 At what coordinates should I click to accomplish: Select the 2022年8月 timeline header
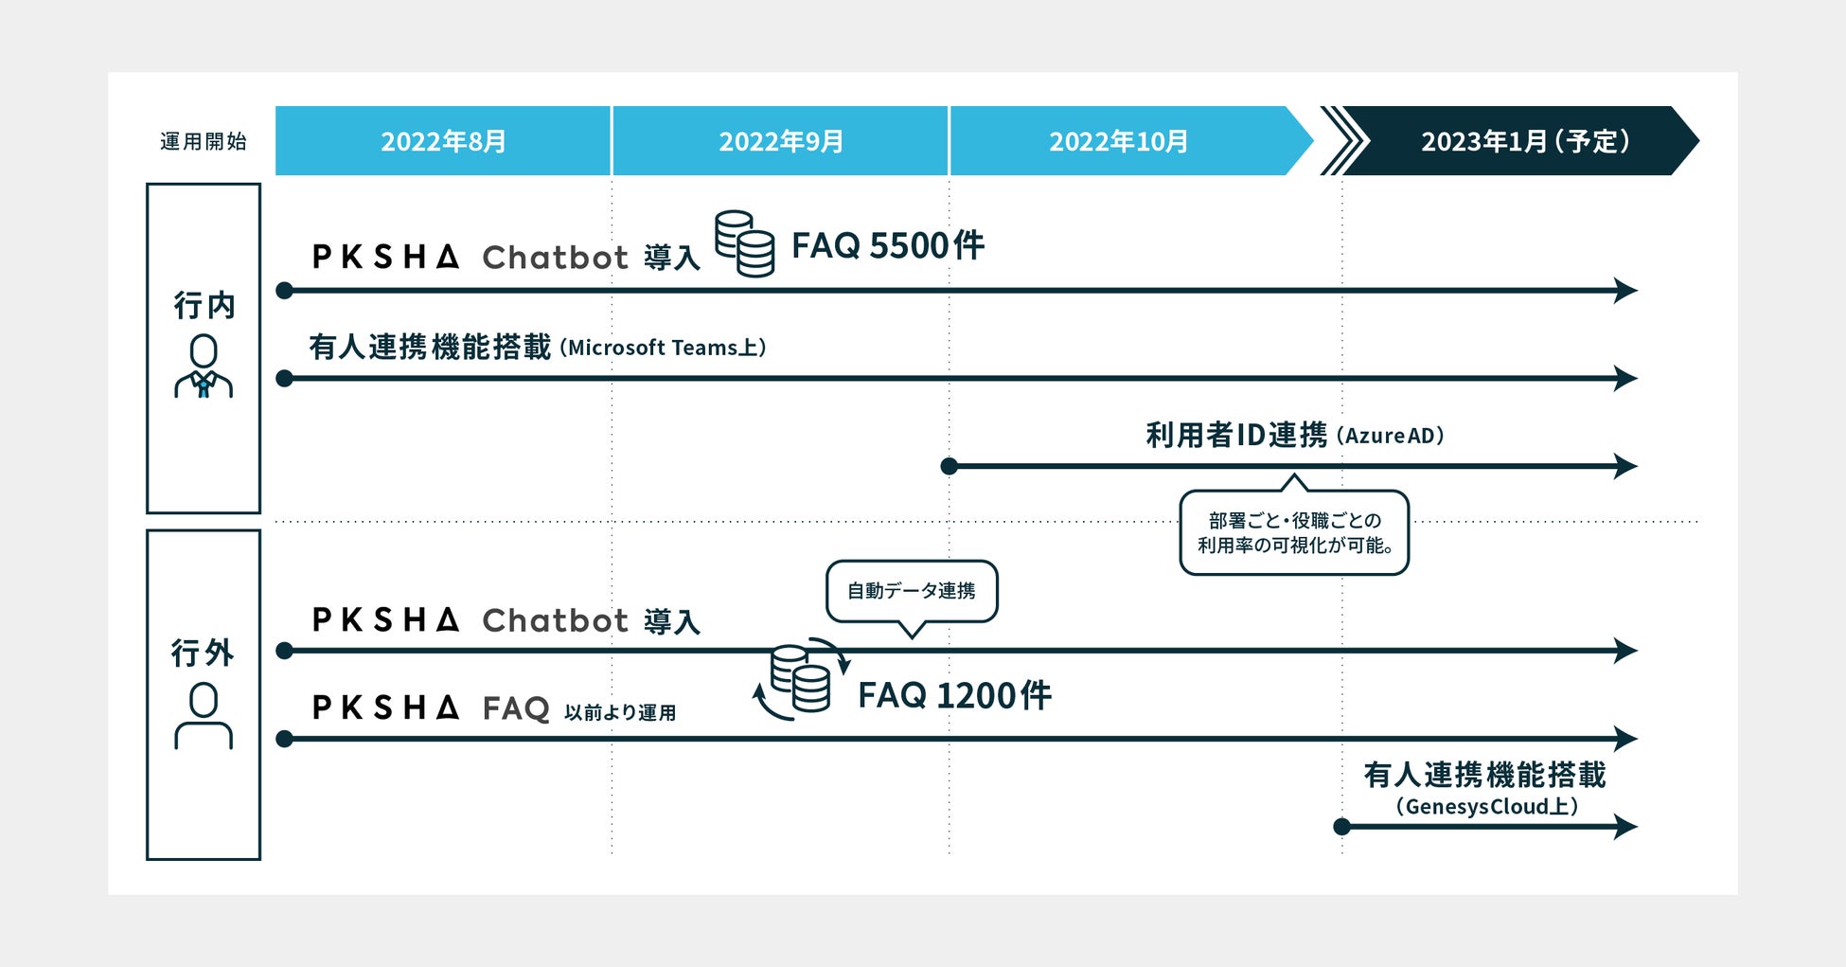click(x=443, y=141)
